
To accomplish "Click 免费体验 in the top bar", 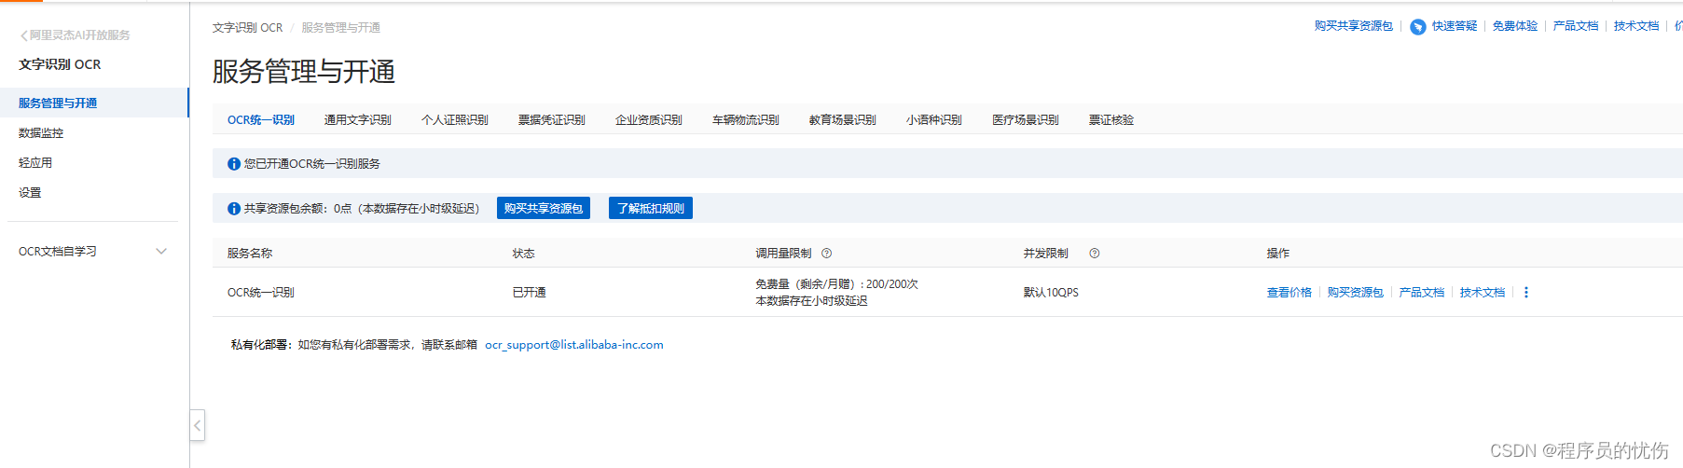I will click(1515, 26).
